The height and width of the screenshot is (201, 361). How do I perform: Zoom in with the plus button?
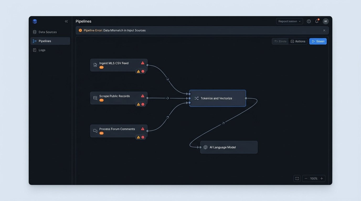click(x=322, y=178)
